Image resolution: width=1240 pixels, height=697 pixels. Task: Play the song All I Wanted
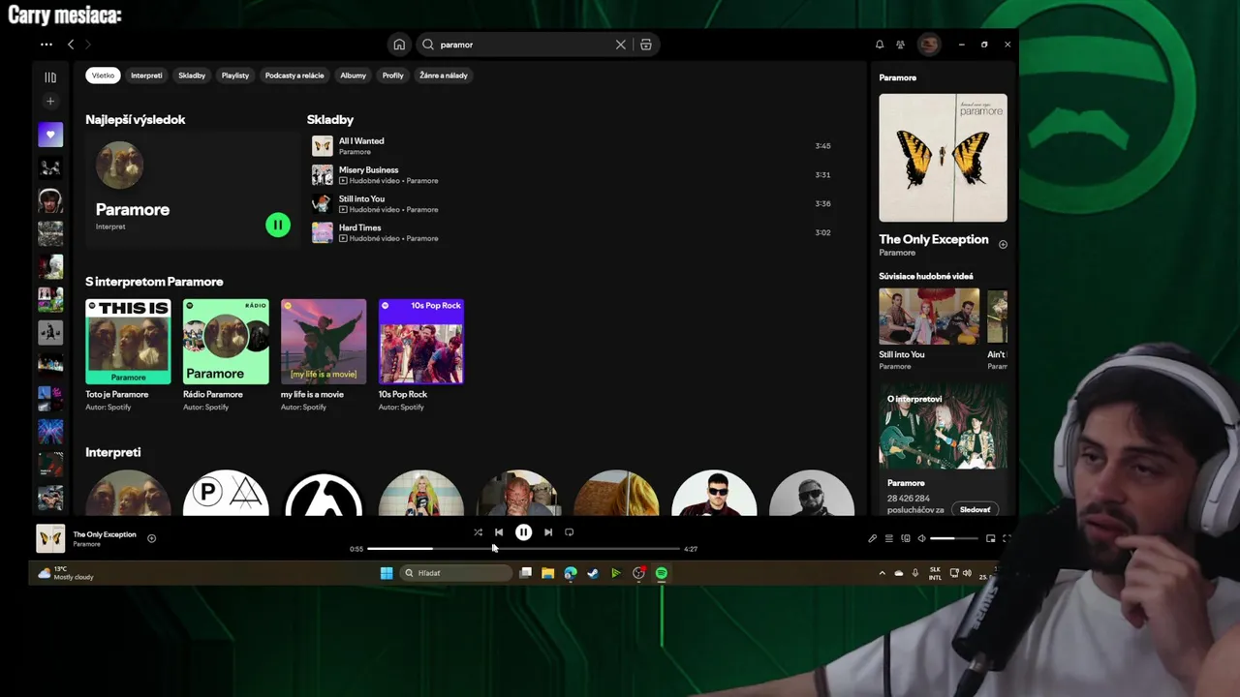click(572, 146)
